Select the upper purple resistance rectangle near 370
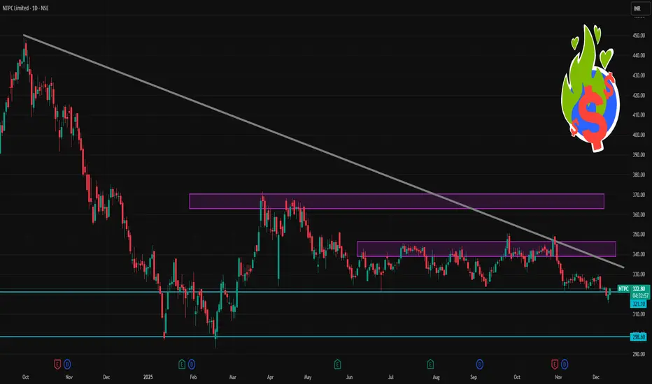This screenshot has width=652, height=384. click(x=397, y=201)
